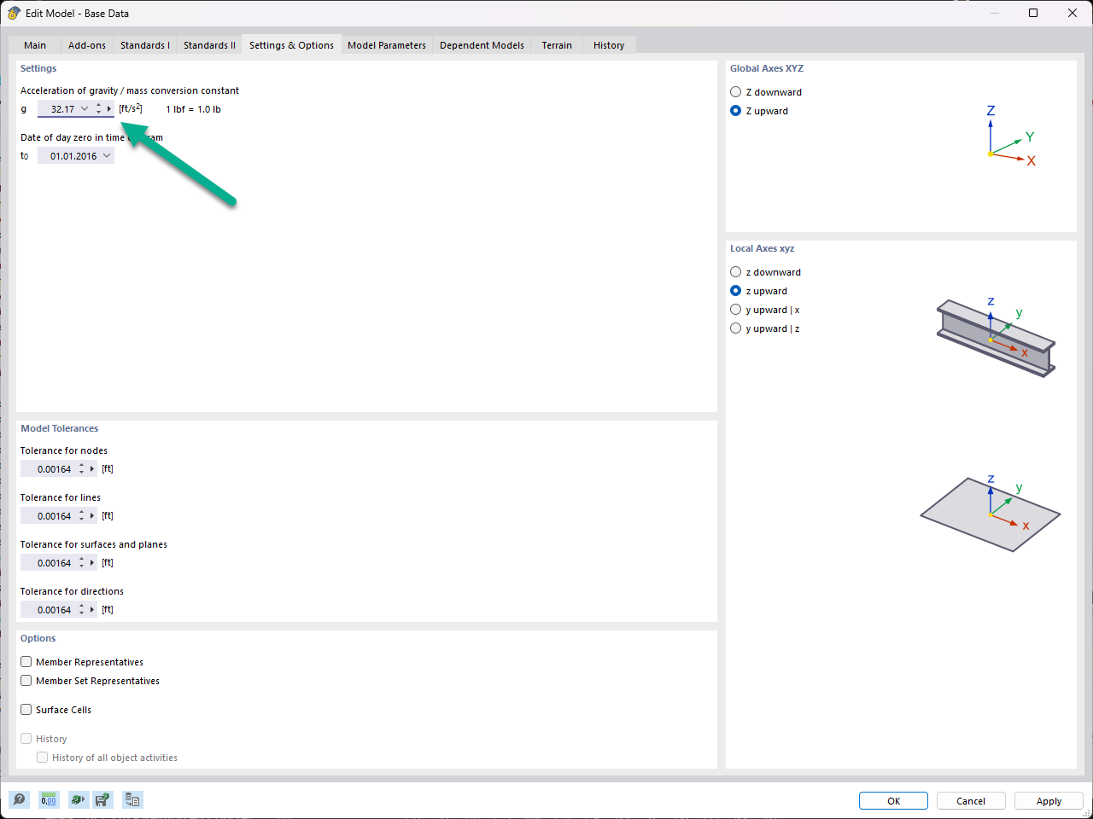Image resolution: width=1093 pixels, height=819 pixels.
Task: Click the save model settings as default icon
Action: point(102,799)
